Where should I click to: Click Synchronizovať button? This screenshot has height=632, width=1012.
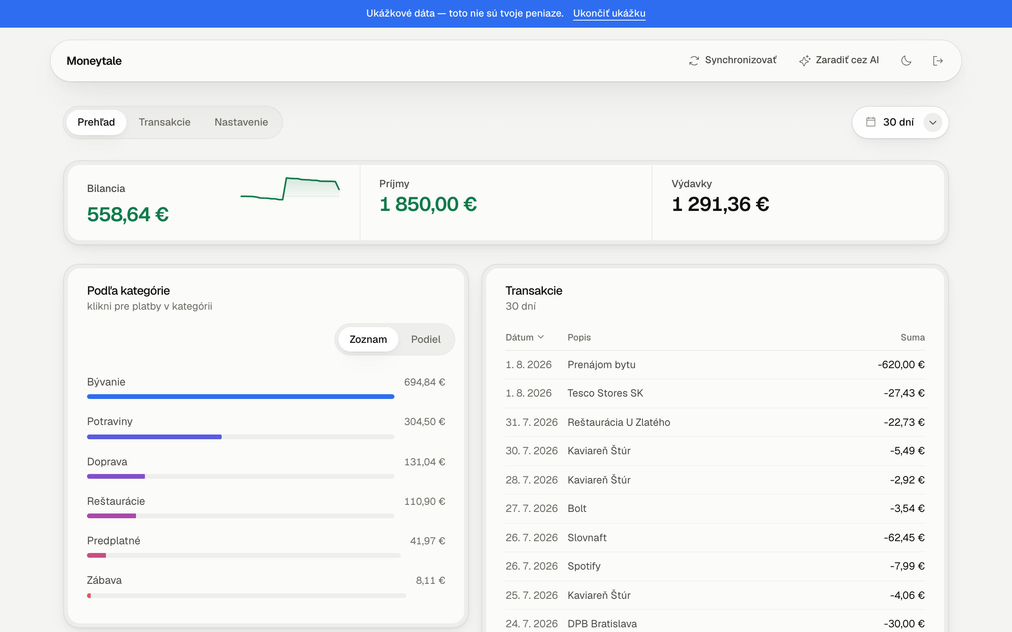733,60
